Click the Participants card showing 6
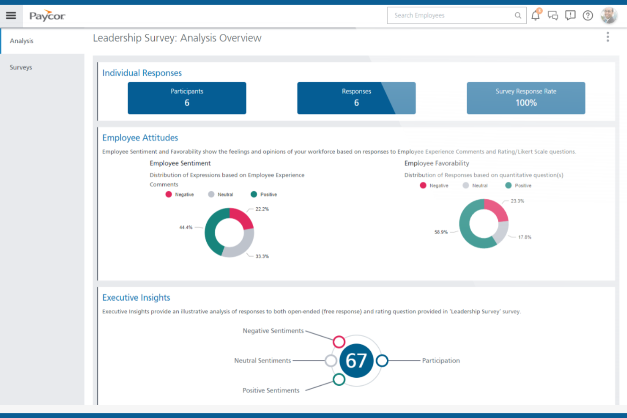Image resolution: width=627 pixels, height=418 pixels. pos(186,98)
